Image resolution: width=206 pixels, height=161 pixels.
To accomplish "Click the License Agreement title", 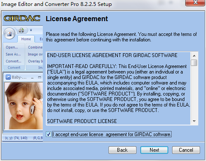I will click(x=77, y=19).
